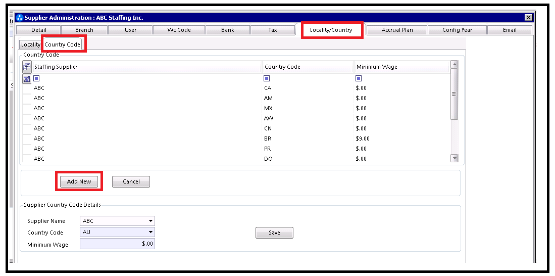
Task: Click the clear filter icon in grid
Action: click(x=27, y=79)
